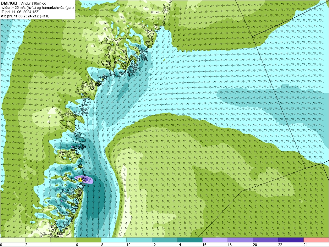Click the 12–14 m/s teal legend swatch
This screenshot has width=329, height=247.
point(164,240)
